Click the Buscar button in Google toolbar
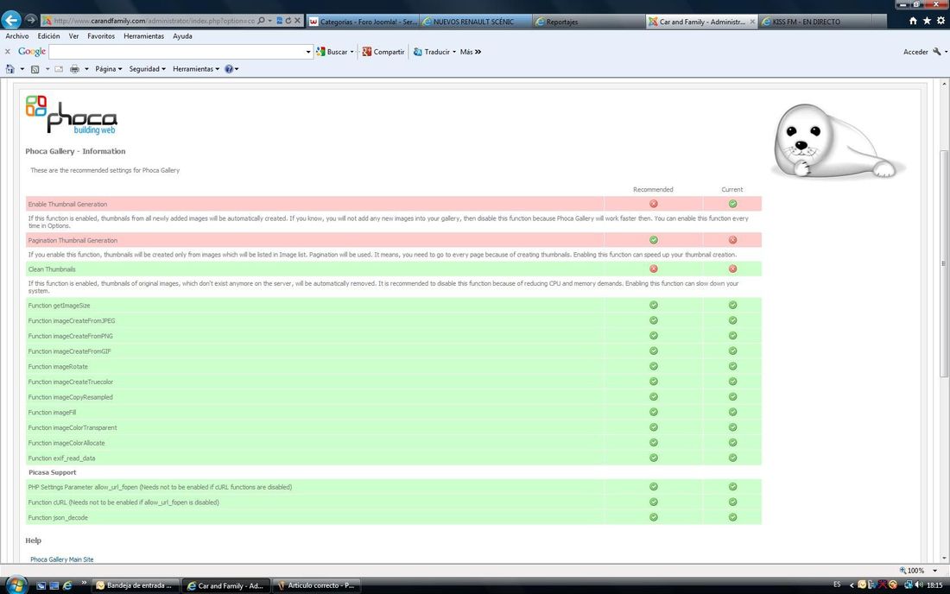This screenshot has height=594, width=950. click(332, 52)
